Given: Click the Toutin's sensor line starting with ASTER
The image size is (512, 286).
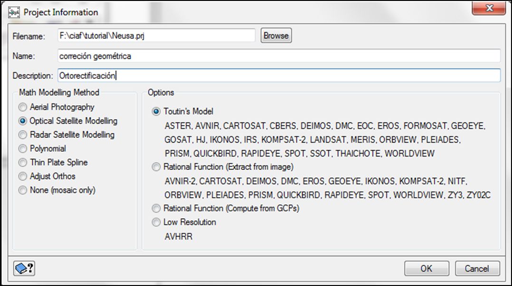Looking at the screenshot, I should (x=325, y=126).
